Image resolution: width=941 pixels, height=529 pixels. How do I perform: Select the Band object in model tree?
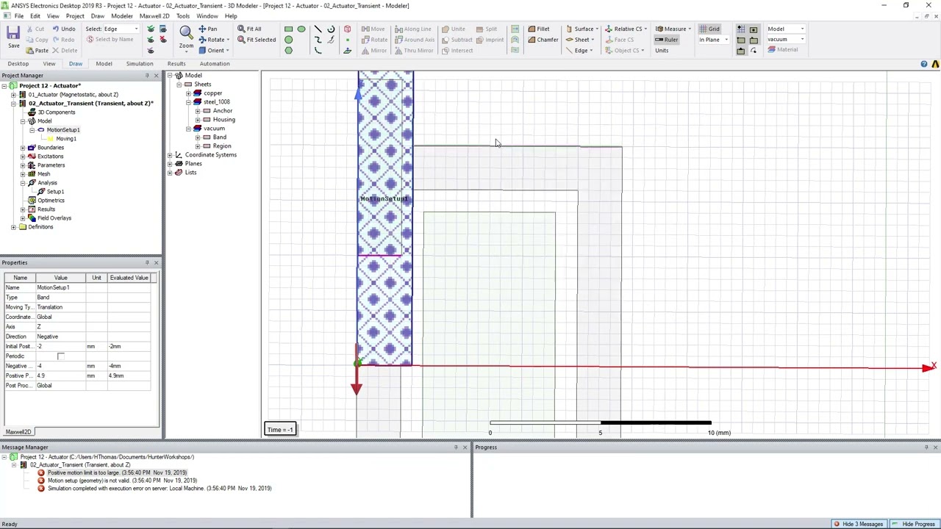(x=219, y=137)
